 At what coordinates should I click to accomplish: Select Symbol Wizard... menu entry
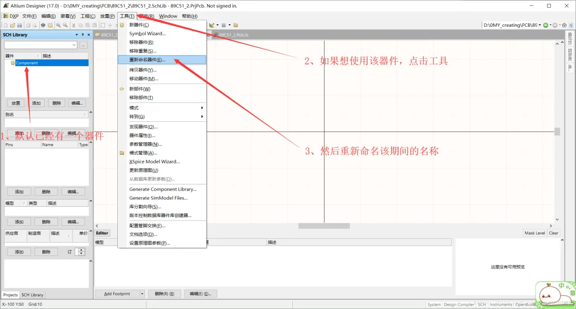point(162,34)
